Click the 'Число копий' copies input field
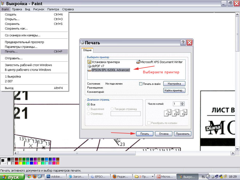 click(x=176, y=104)
